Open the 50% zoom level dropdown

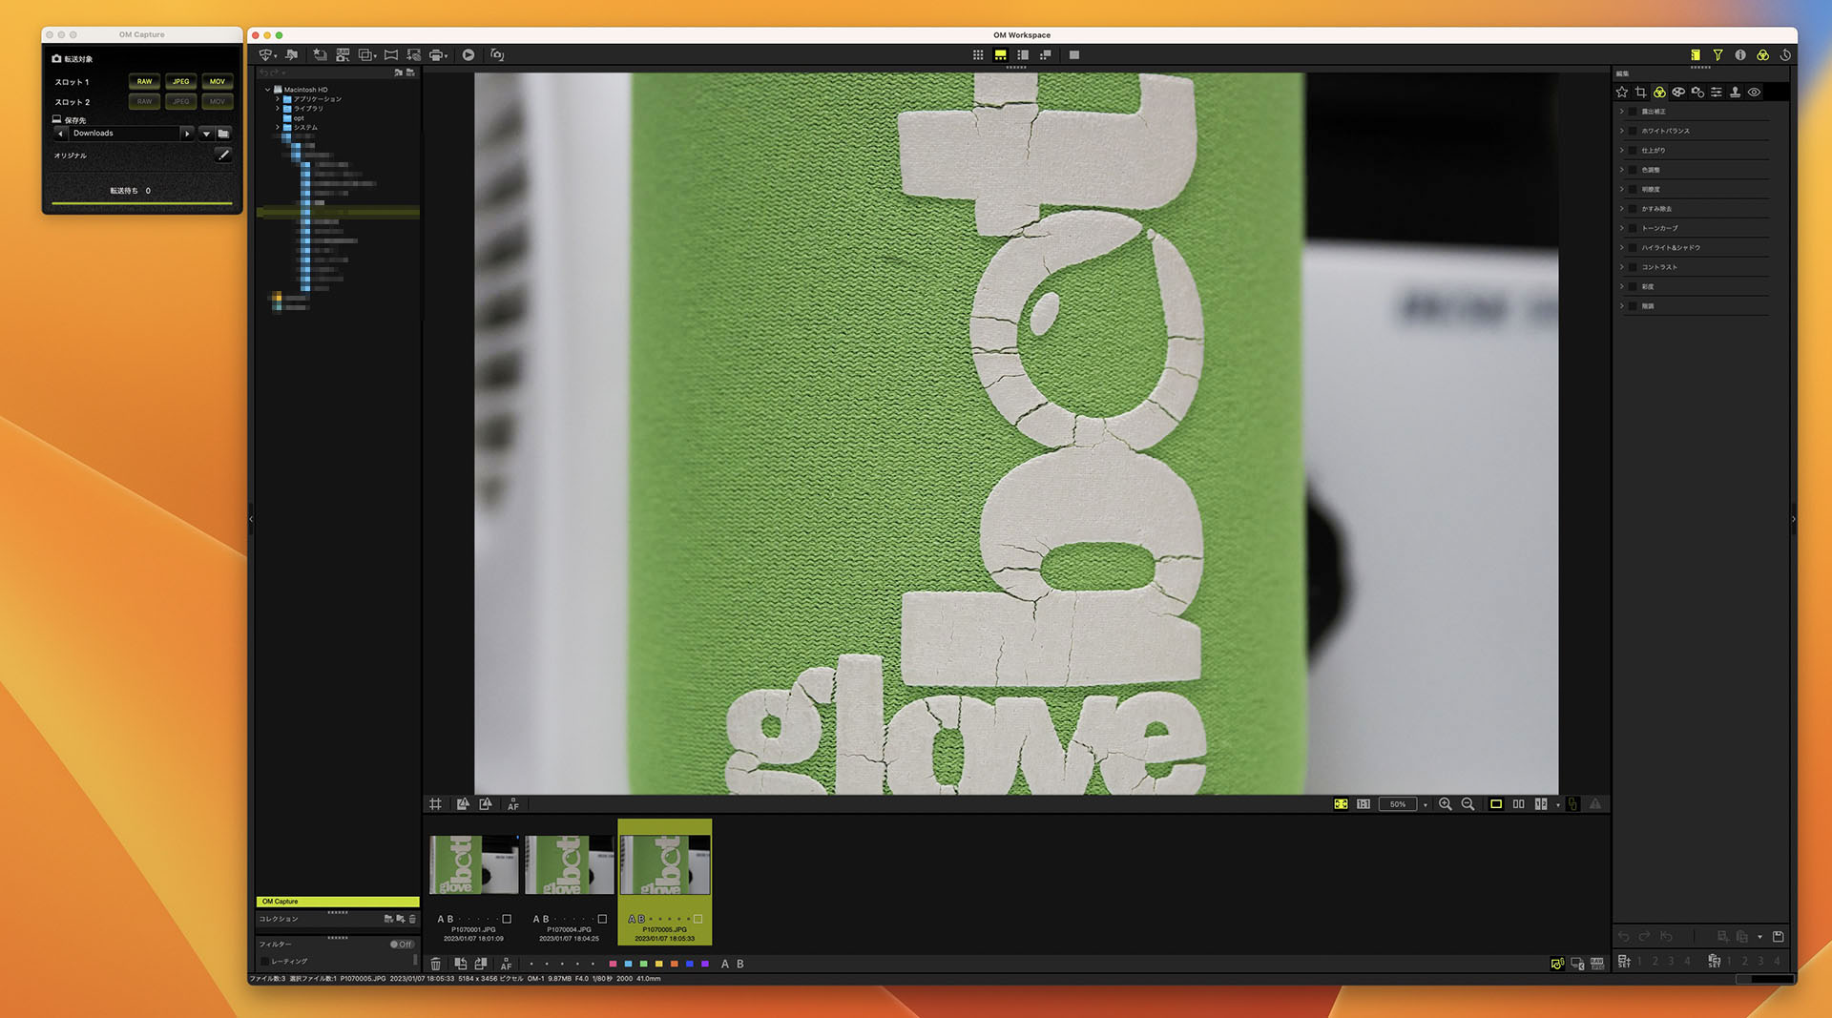coord(1426,804)
